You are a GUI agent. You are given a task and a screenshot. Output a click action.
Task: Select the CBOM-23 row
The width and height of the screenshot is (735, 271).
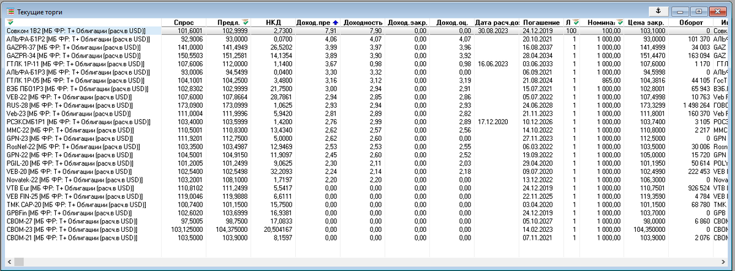pos(367,229)
